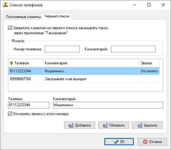The height and width of the screenshot is (150, 171).
Task: Click the green checkmark icon on OK
Action: click(x=116, y=142)
